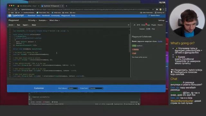This screenshot has width=206, height=116.
Task: Click the webcam video of the streamer
Action: (187, 20)
